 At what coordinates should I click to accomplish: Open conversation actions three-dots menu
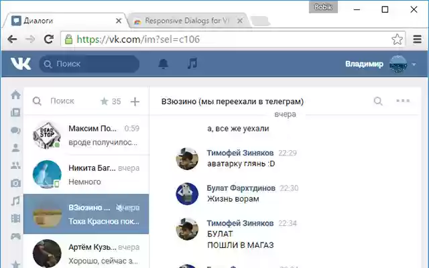(403, 100)
